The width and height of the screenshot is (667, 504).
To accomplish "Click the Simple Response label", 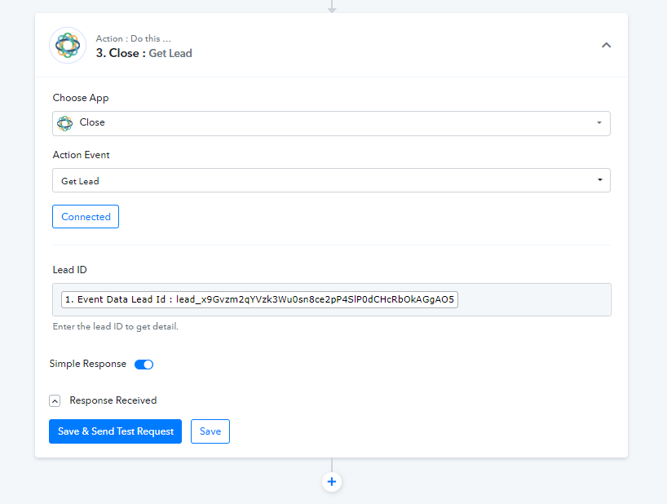I will pos(87,364).
